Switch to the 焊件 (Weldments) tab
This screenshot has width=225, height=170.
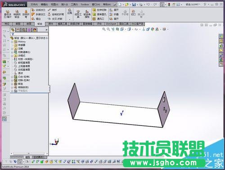coord(51,24)
